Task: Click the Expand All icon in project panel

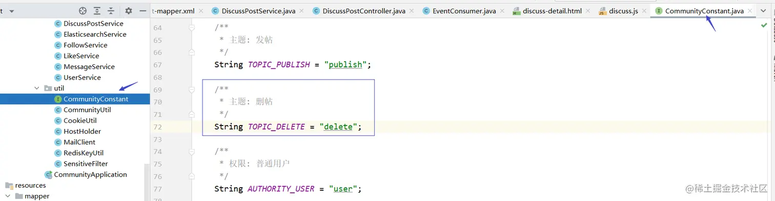Action: [x=97, y=11]
